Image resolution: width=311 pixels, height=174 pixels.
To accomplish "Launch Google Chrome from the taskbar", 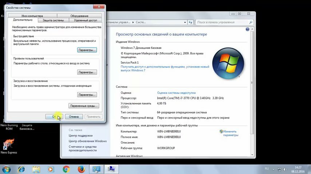I will [66, 169].
